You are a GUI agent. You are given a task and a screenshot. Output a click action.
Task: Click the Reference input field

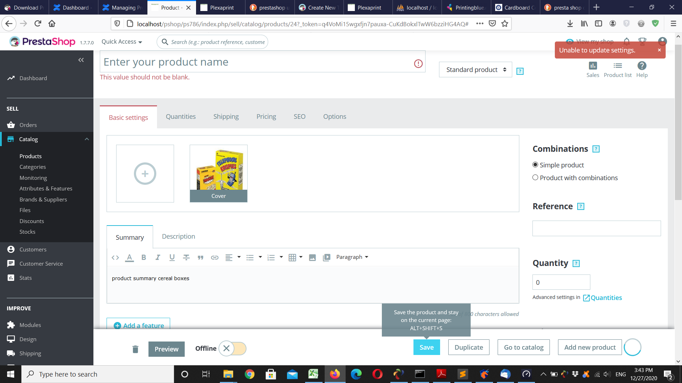(596, 228)
